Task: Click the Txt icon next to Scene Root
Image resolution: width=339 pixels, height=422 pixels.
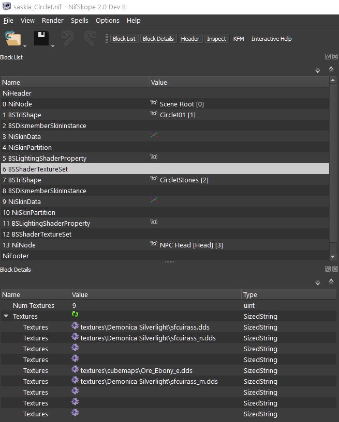Action: (x=154, y=103)
